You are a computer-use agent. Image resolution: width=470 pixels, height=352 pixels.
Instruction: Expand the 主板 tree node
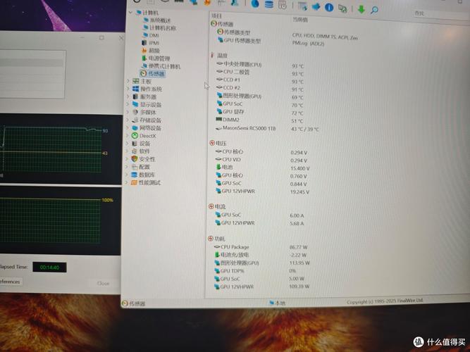click(128, 82)
